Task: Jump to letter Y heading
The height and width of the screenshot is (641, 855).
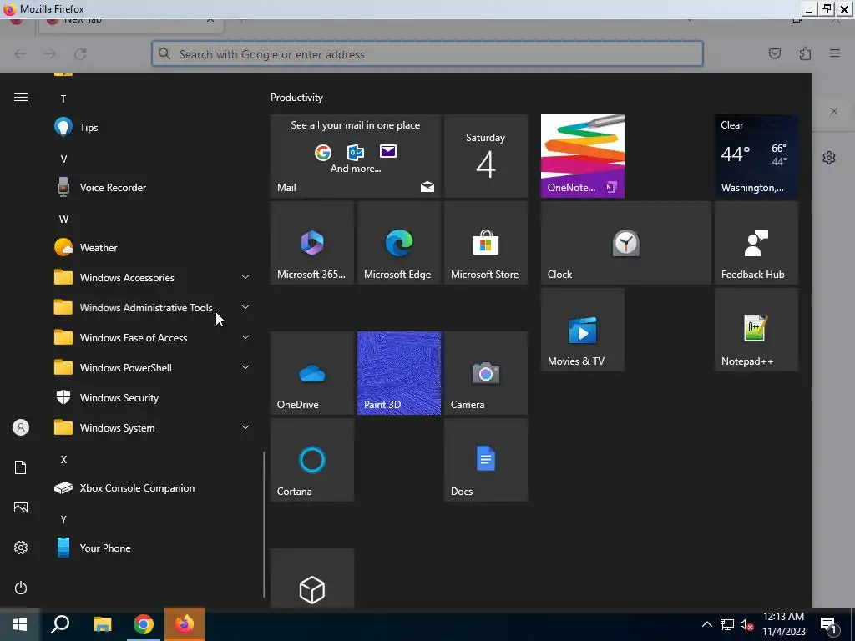Action: coord(63,519)
